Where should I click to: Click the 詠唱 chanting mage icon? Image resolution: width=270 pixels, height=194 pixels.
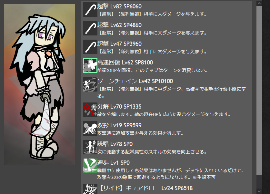tap(90, 147)
